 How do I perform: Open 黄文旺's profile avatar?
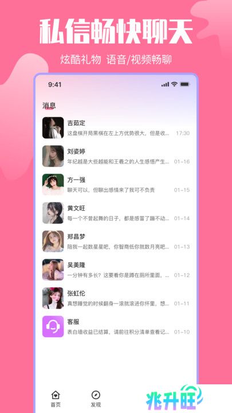tap(53, 213)
